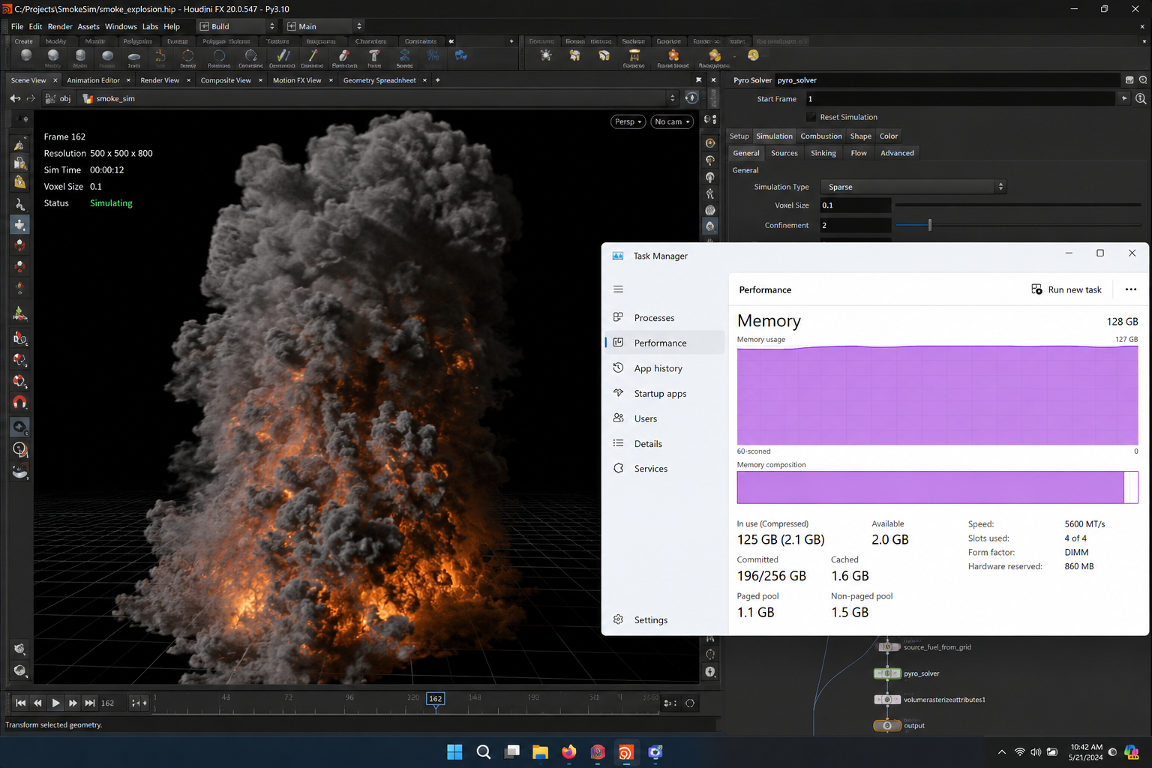Click the sphere shelf tool in Create shelf
Screen dimensions: 1152x768
26,57
